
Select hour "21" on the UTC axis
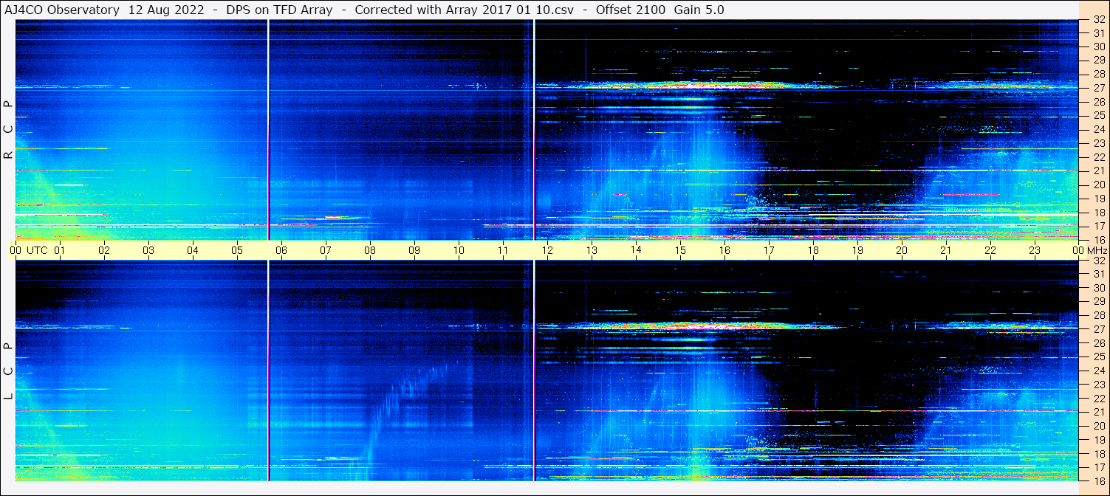(x=946, y=250)
